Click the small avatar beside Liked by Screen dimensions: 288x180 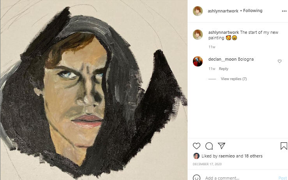pyautogui.click(x=196, y=156)
